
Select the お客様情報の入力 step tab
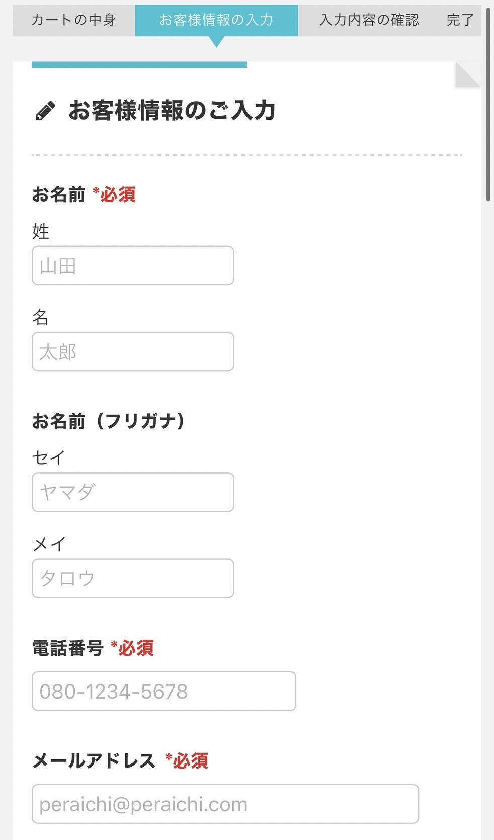pos(216,20)
